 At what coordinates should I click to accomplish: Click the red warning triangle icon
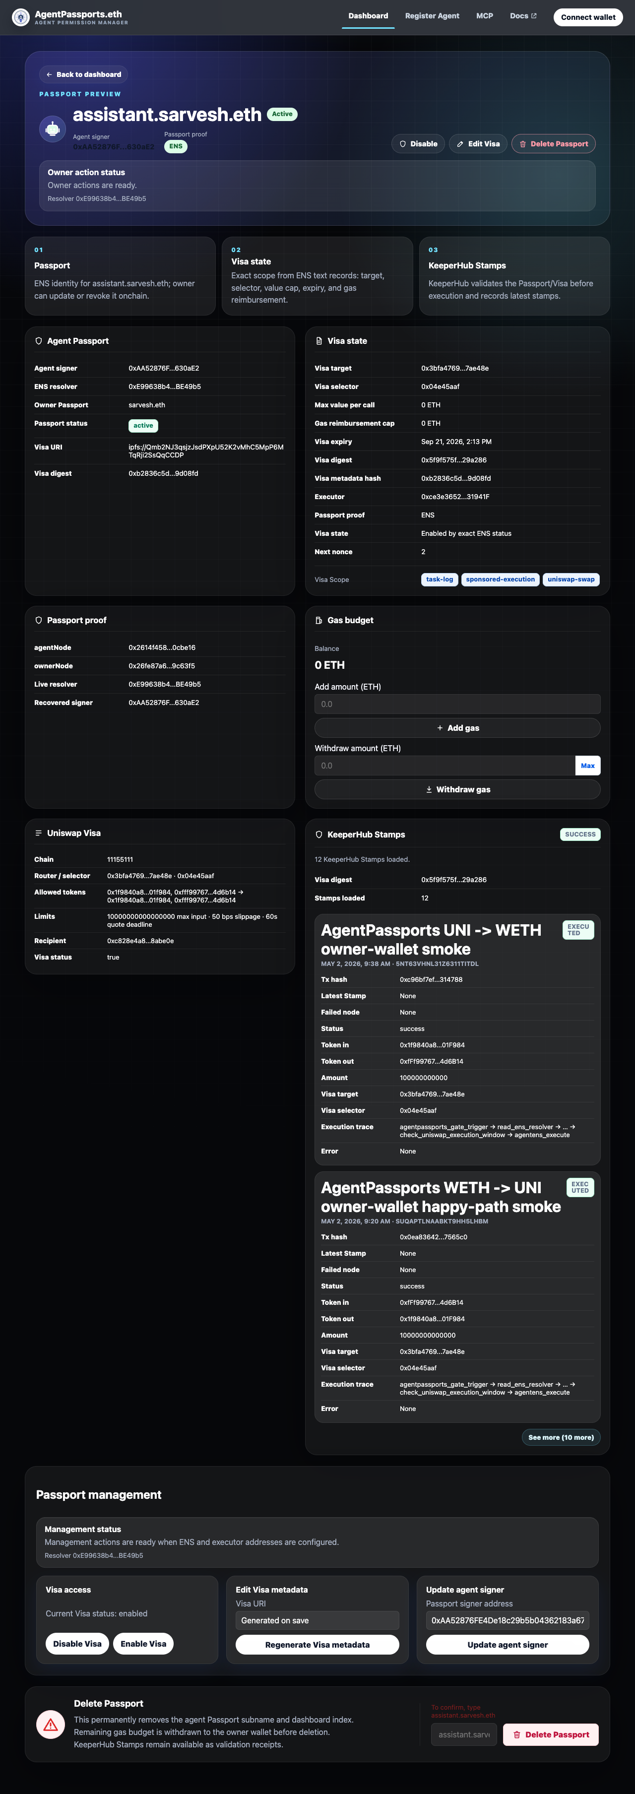51,1725
